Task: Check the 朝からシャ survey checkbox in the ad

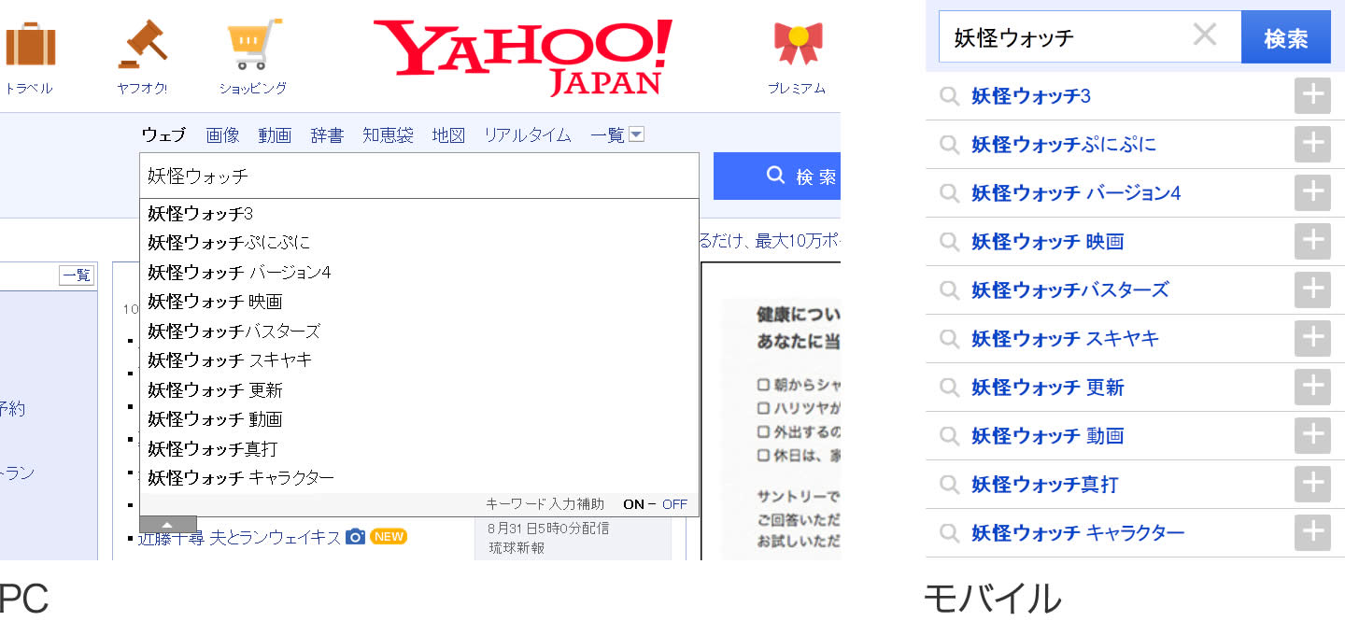Action: [762, 384]
